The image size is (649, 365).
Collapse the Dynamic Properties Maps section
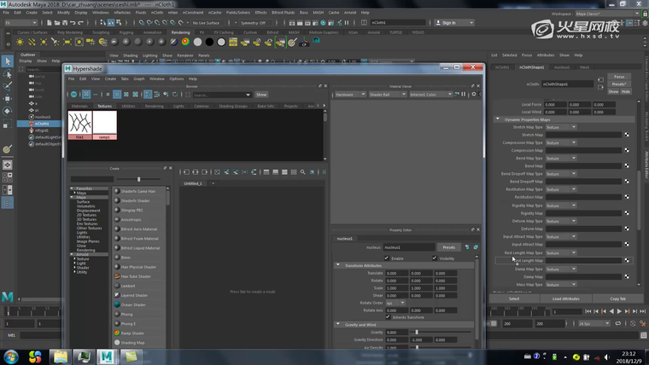[497, 119]
